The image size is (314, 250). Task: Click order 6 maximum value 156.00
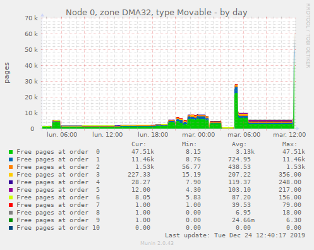[x=290, y=197]
